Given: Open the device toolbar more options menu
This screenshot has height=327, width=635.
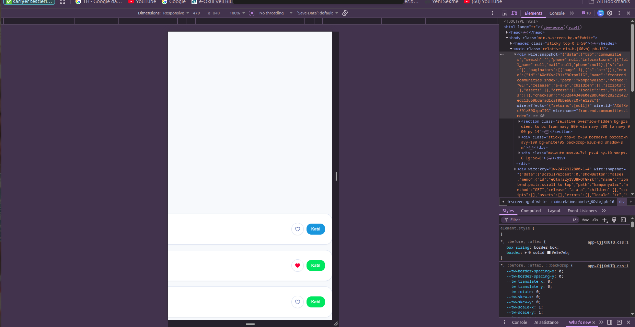Looking at the screenshot, I should pos(493,13).
